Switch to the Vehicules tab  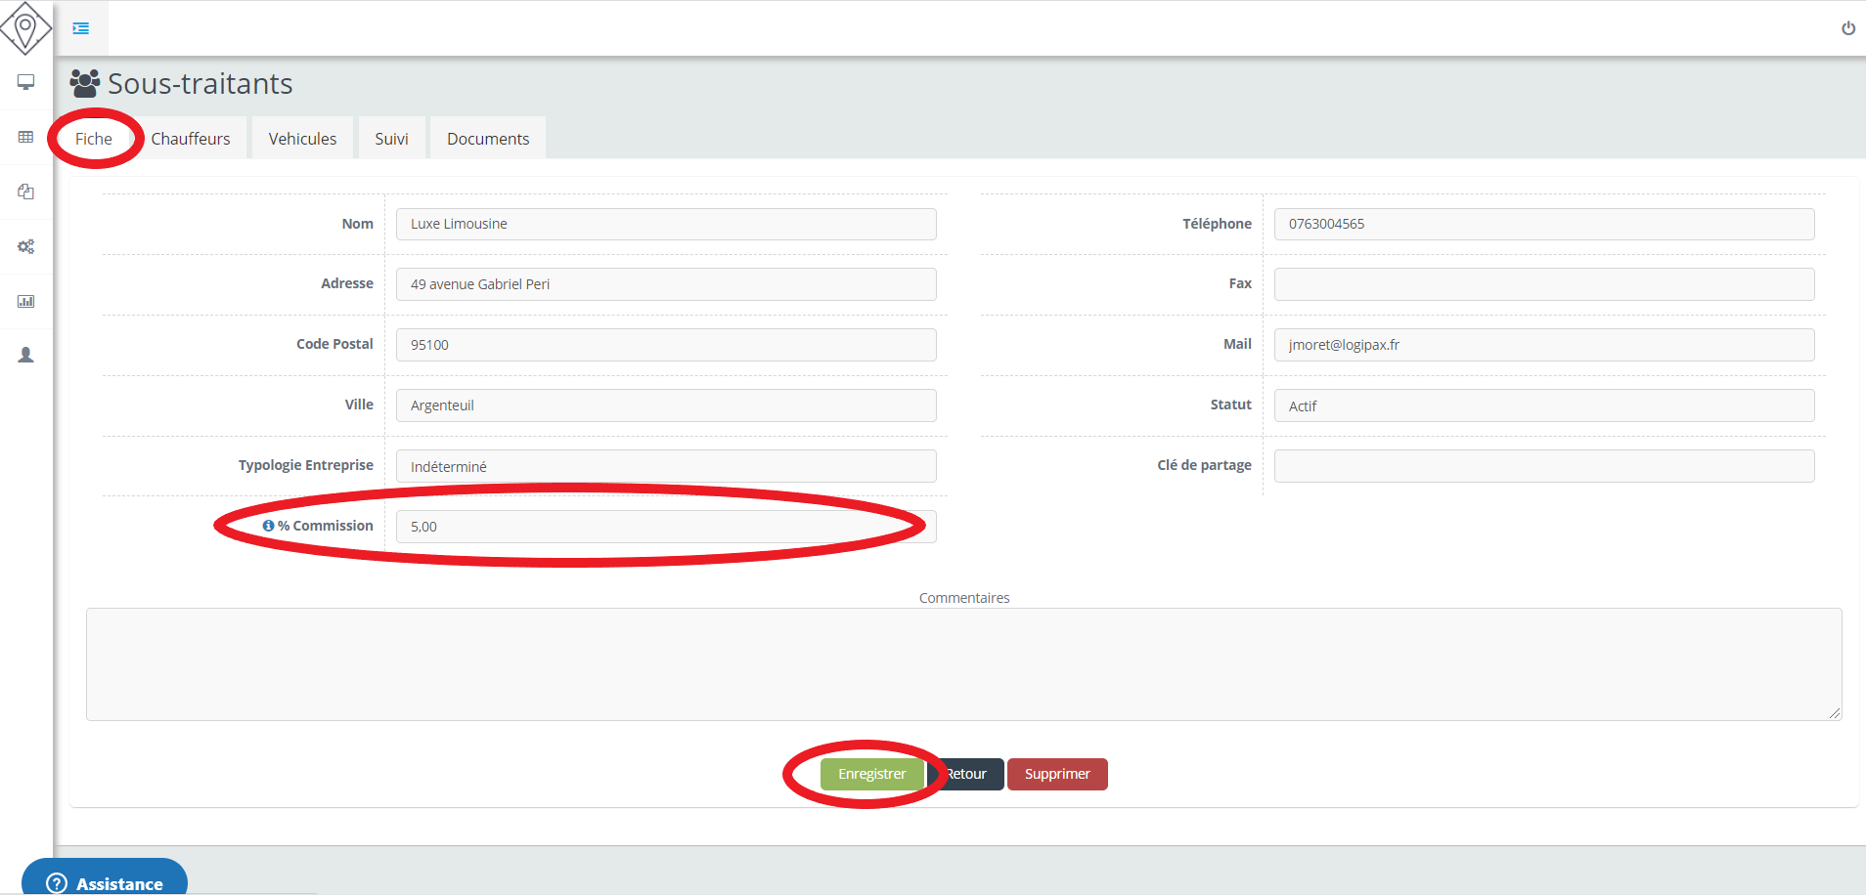pyautogui.click(x=302, y=139)
